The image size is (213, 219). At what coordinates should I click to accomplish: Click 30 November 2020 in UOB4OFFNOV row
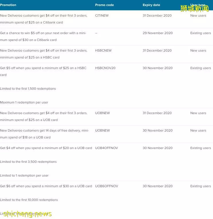pos(158,148)
